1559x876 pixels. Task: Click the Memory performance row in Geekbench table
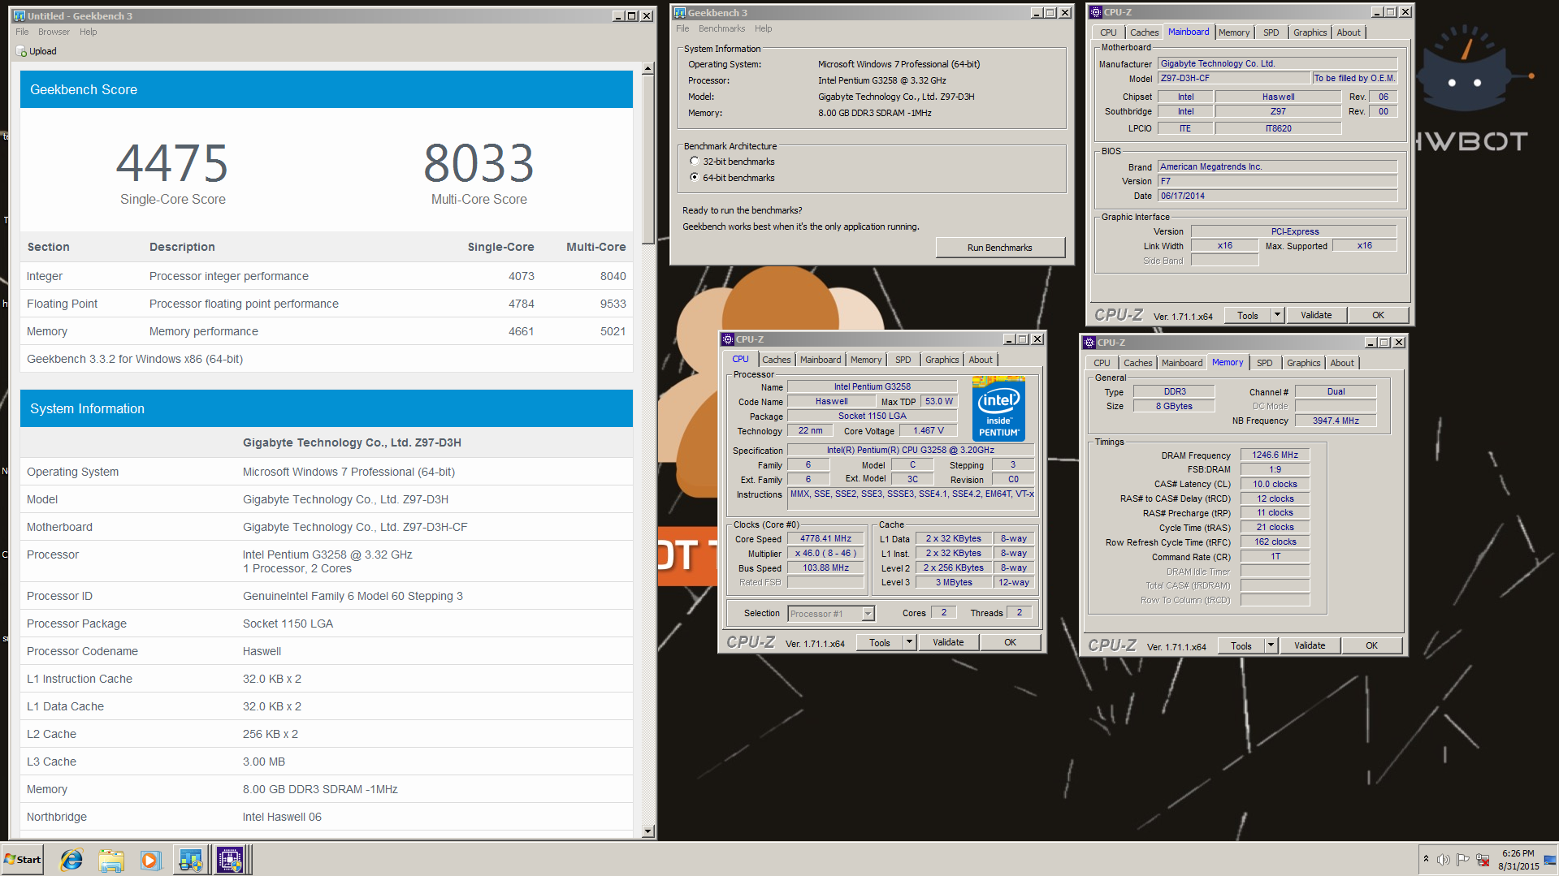326,331
